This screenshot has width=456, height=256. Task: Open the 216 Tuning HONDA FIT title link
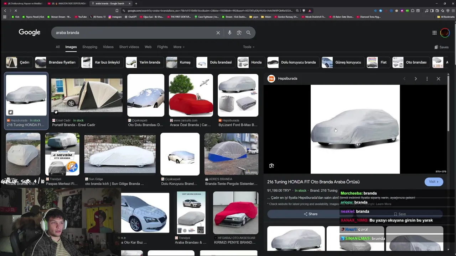pyautogui.click(x=313, y=182)
